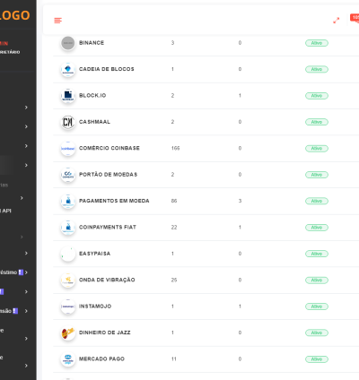The height and width of the screenshot is (380, 359).
Task: Click the value 22 in Coinpayments Fiat row
Action: pyautogui.click(x=174, y=228)
